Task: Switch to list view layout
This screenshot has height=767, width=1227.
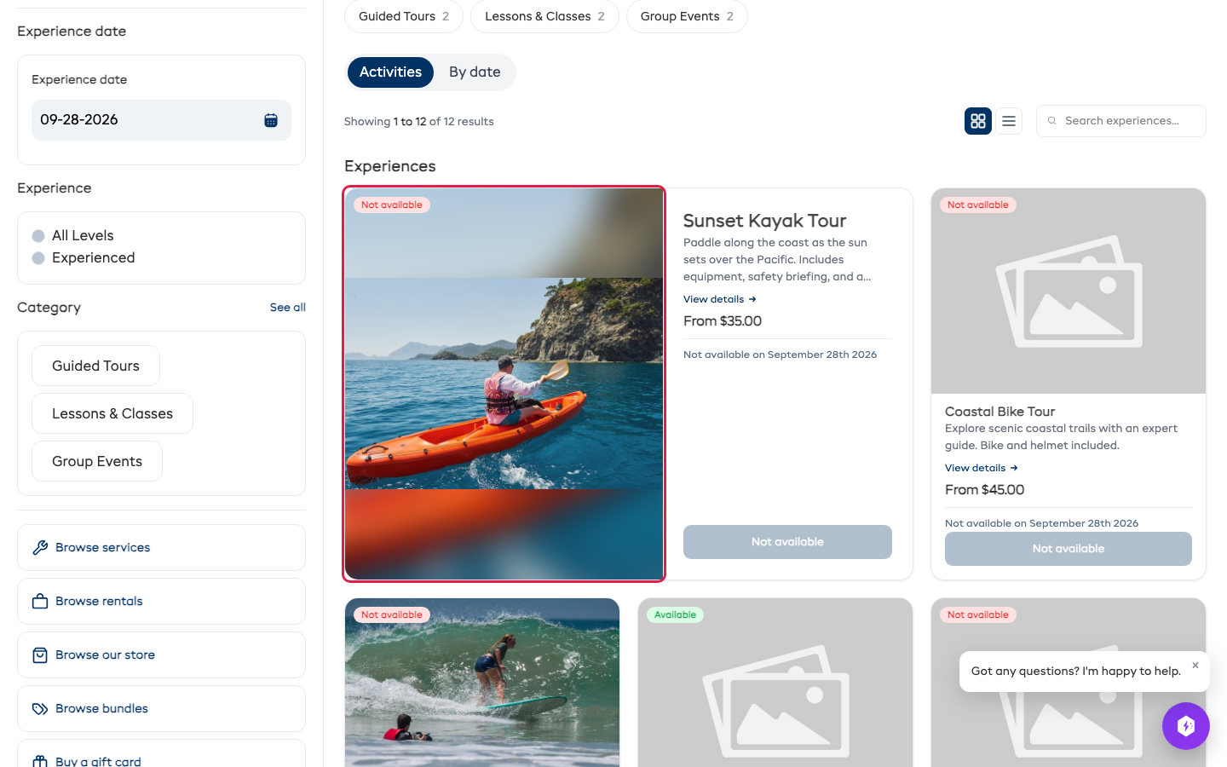Action: [1009, 121]
